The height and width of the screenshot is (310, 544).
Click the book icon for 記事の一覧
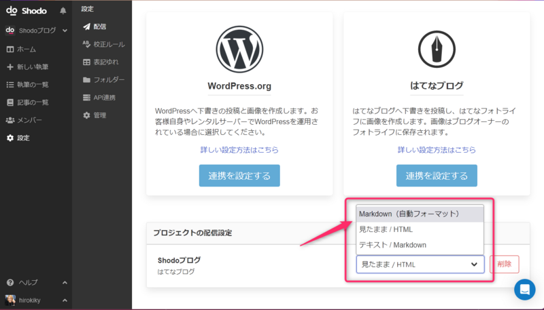(x=10, y=102)
